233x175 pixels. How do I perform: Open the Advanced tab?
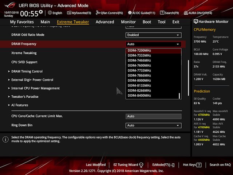105,22
